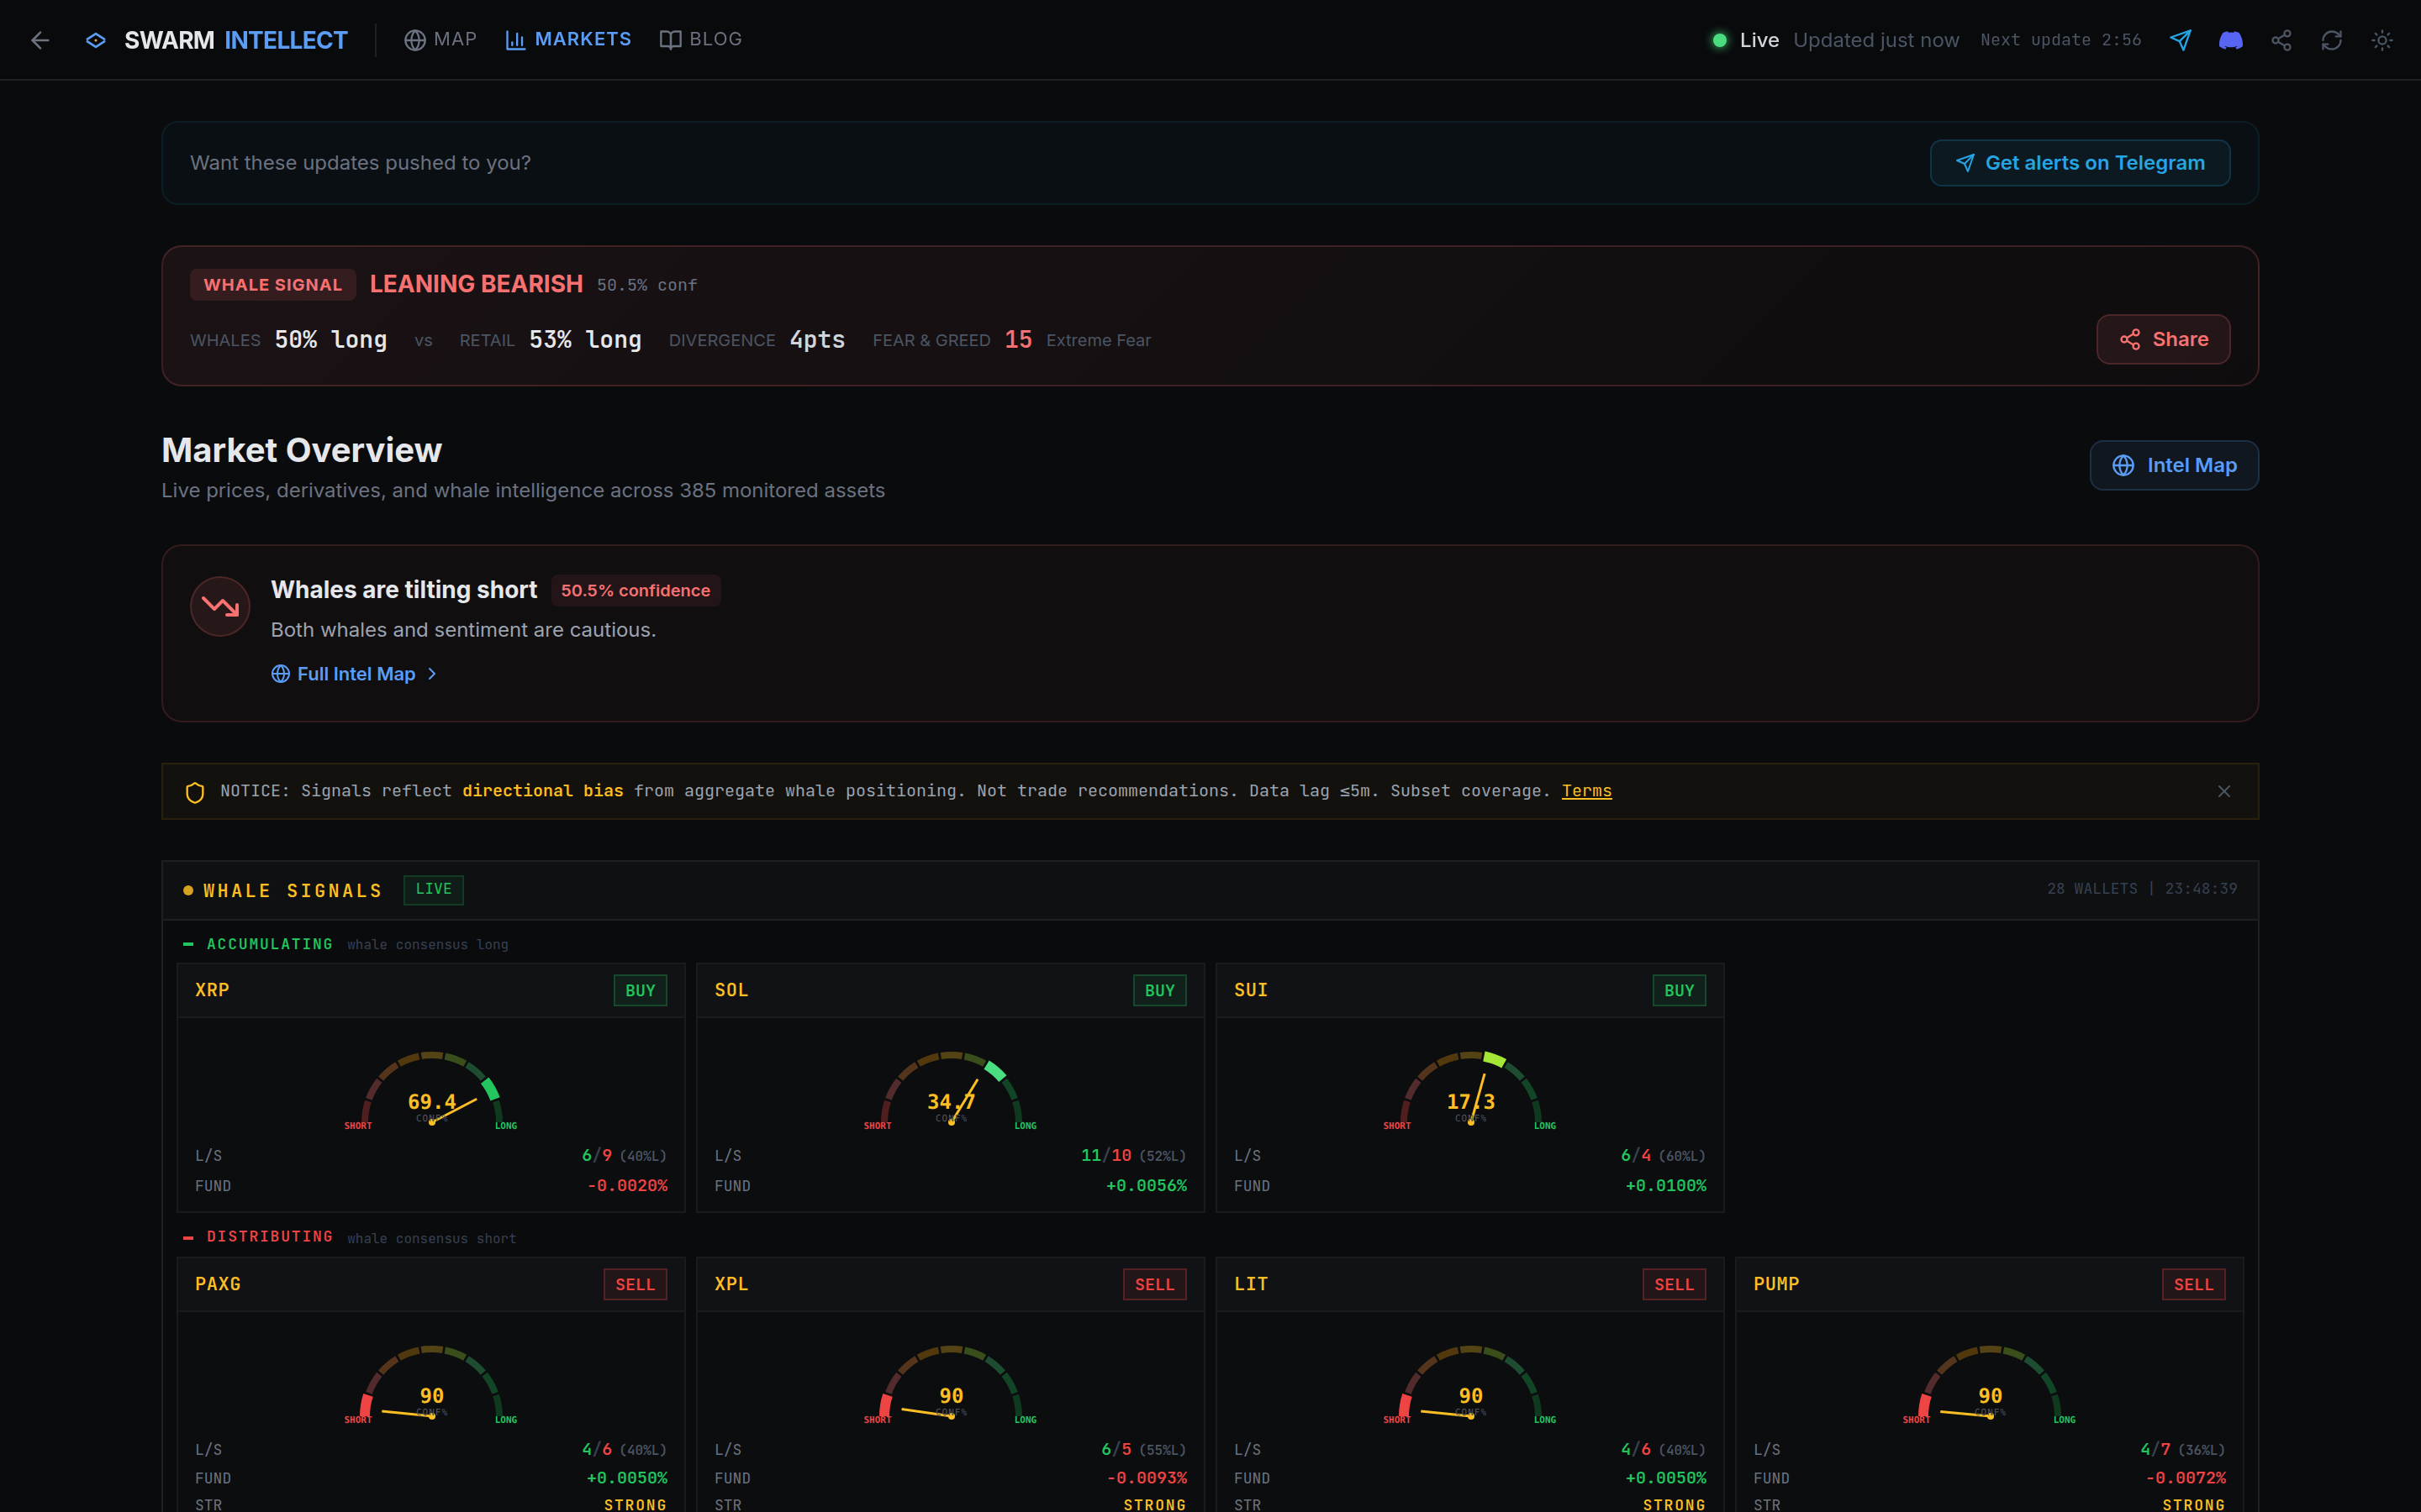
Task: Click the shield icon in notice bar
Action: [195, 792]
